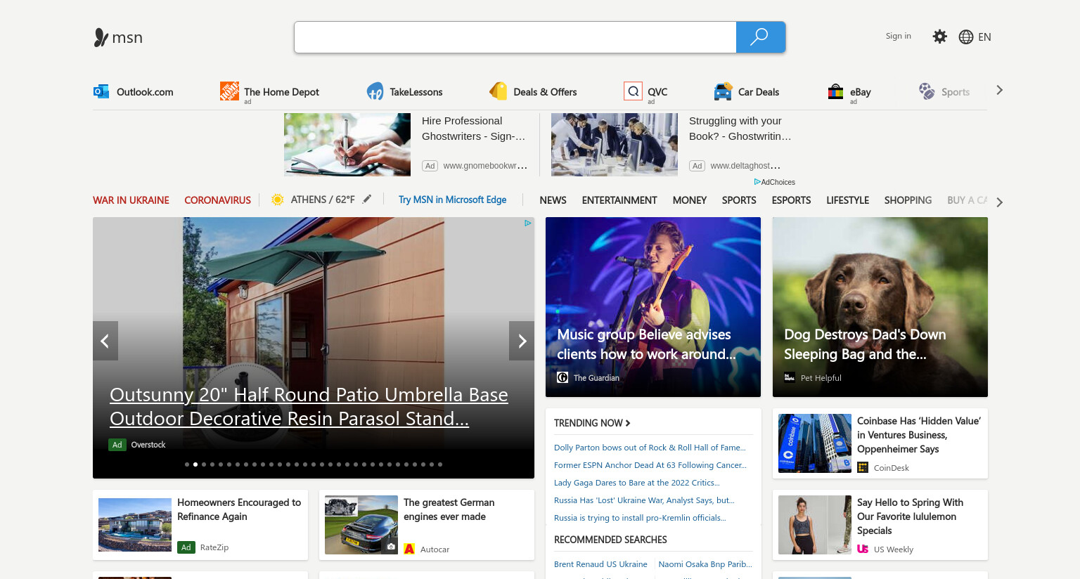Select the second carousel dot indicator
This screenshot has height=579, width=1080.
click(195, 464)
